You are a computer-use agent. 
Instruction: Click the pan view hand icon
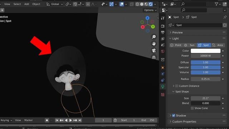click(154, 44)
